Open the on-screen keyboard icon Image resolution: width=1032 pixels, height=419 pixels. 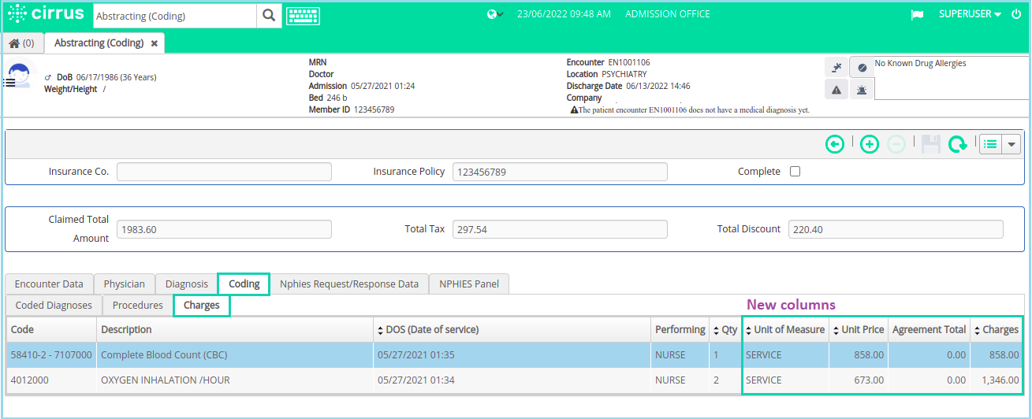click(303, 15)
